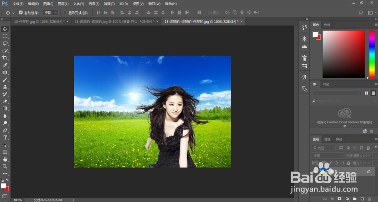Switch to the 路径 tab
This screenshot has height=202, width=378.
[339, 139]
